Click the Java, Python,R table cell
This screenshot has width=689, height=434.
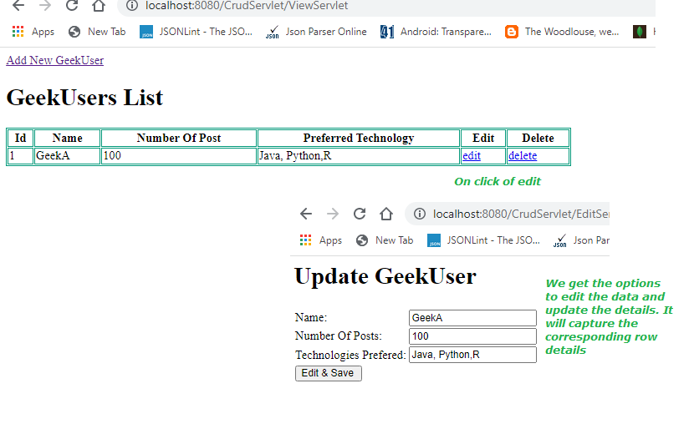[359, 155]
